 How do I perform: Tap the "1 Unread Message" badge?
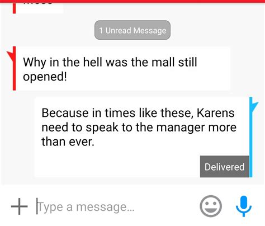pyautogui.click(x=132, y=30)
